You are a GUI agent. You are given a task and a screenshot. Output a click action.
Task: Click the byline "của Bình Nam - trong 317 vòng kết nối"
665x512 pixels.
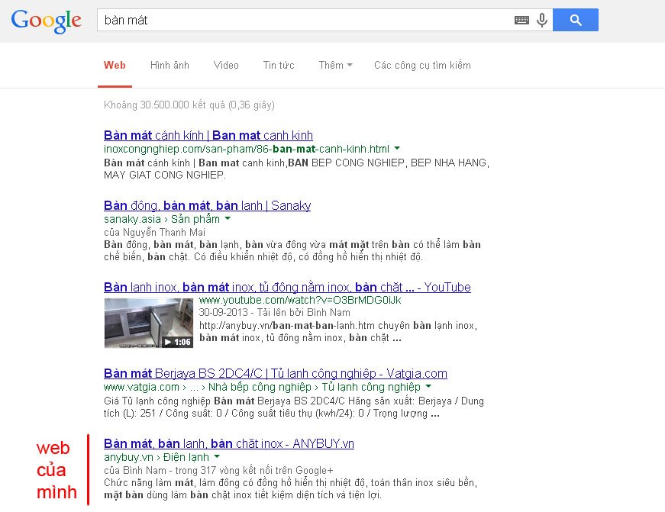point(218,471)
